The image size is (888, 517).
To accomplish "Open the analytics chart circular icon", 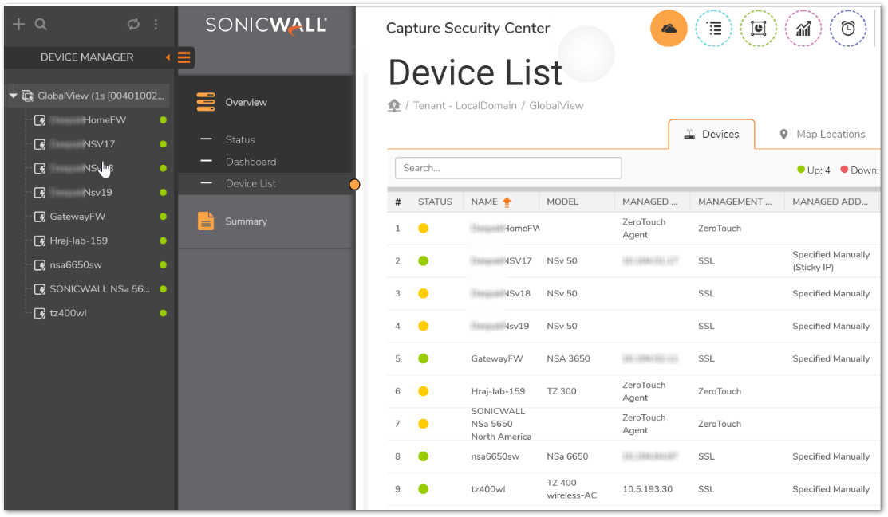I will coord(803,29).
